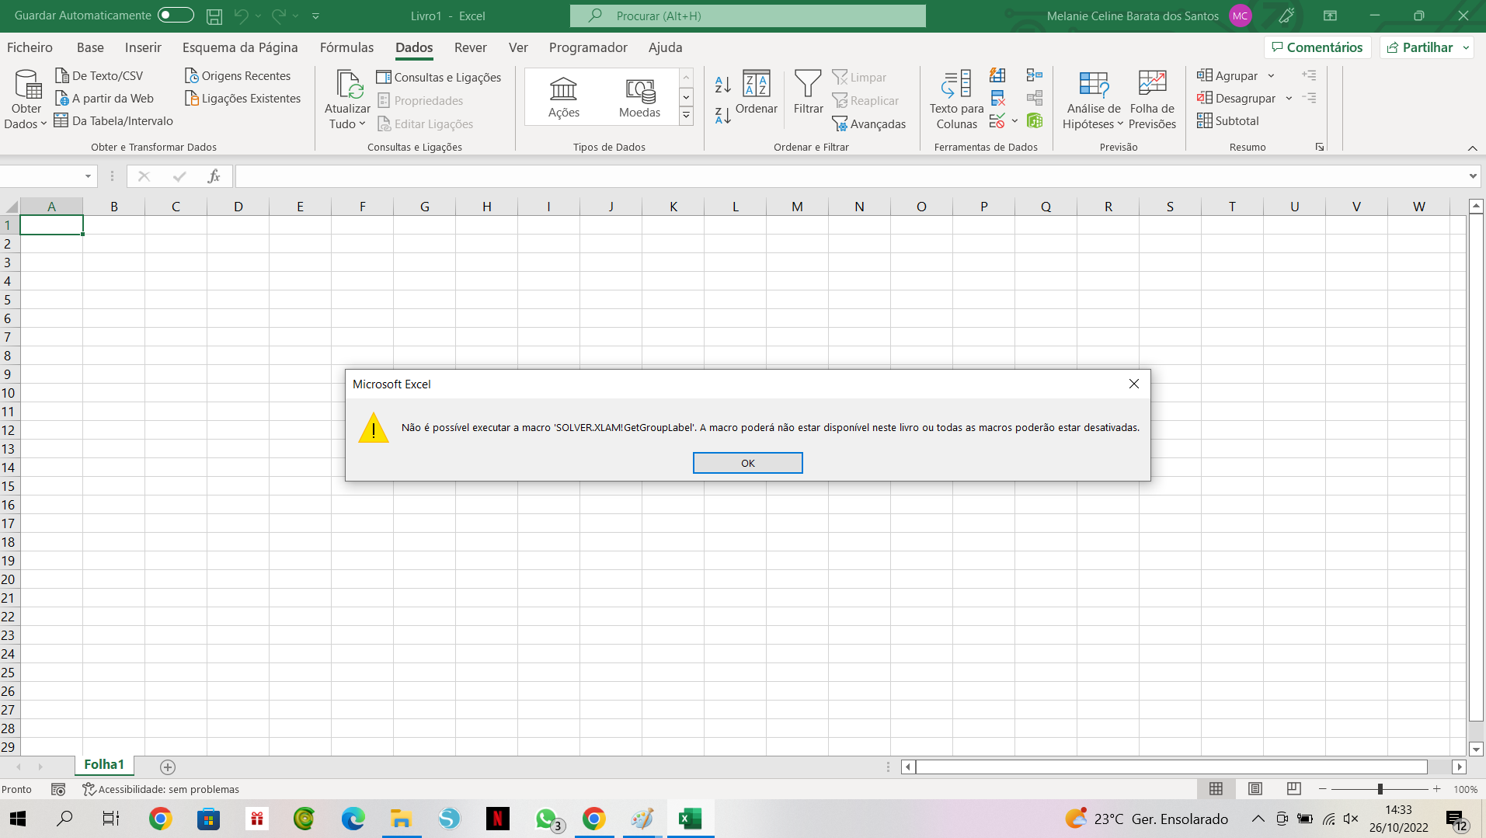The height and width of the screenshot is (838, 1486).
Task: Collapse the ribbon
Action: click(1472, 148)
